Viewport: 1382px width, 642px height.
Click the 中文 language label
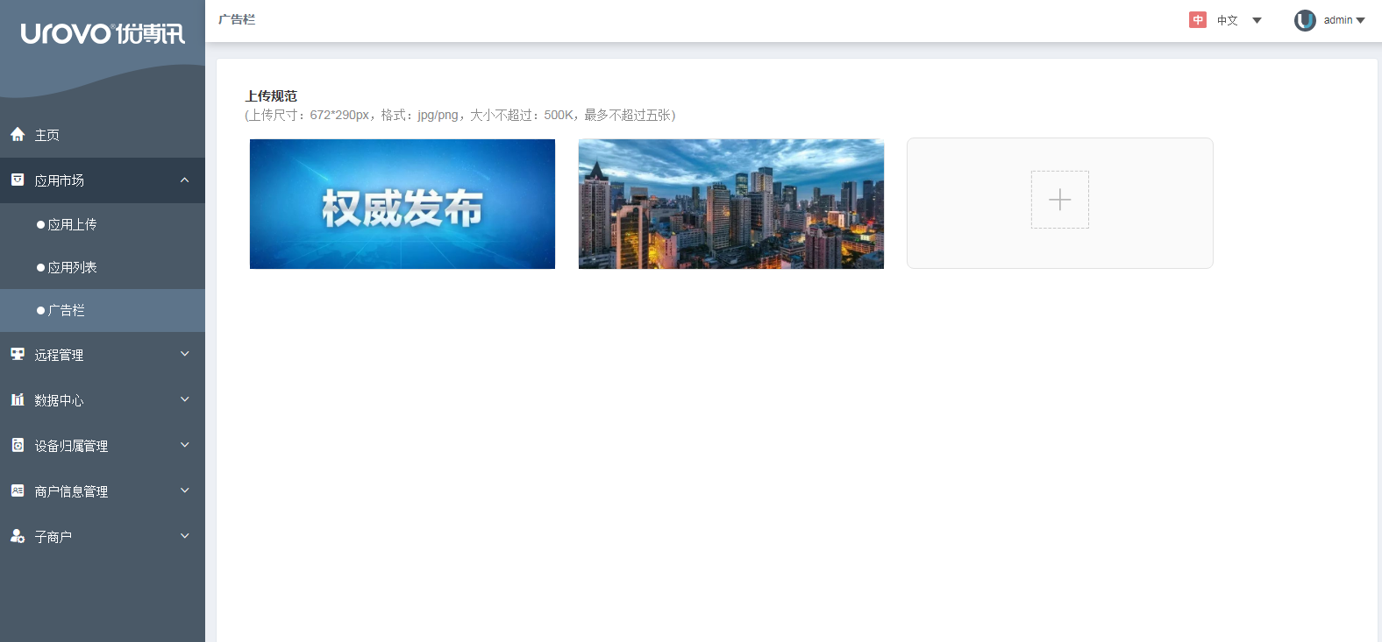(1228, 20)
